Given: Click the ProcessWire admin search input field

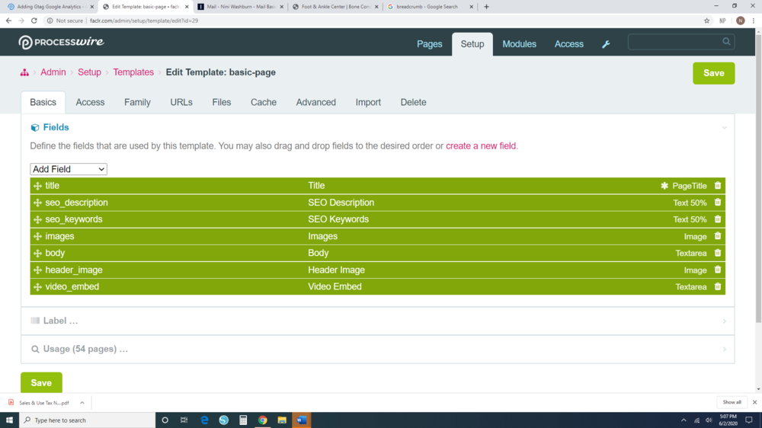Looking at the screenshot, I should [x=674, y=42].
